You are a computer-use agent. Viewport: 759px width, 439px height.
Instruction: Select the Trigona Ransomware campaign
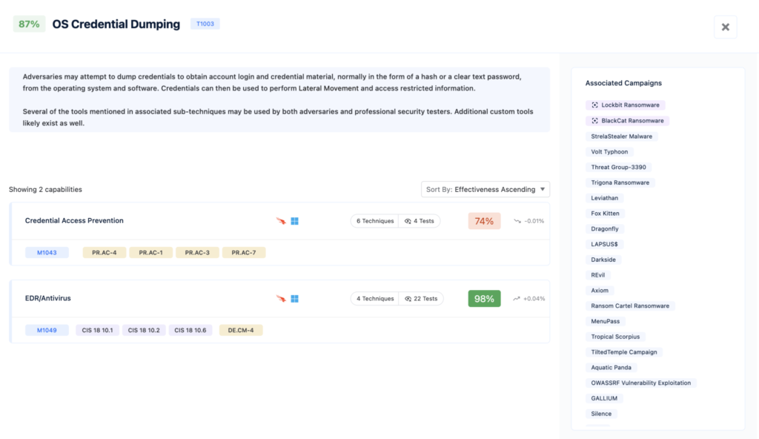tap(620, 182)
